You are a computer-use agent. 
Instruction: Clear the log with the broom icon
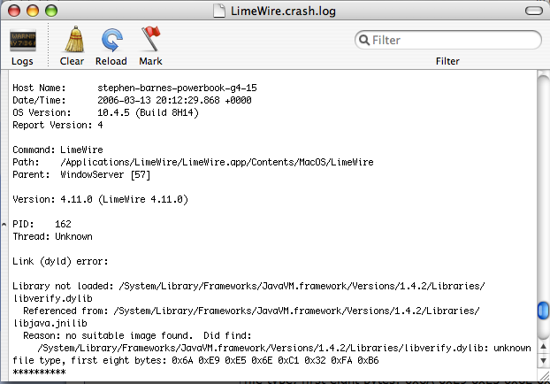(x=74, y=39)
